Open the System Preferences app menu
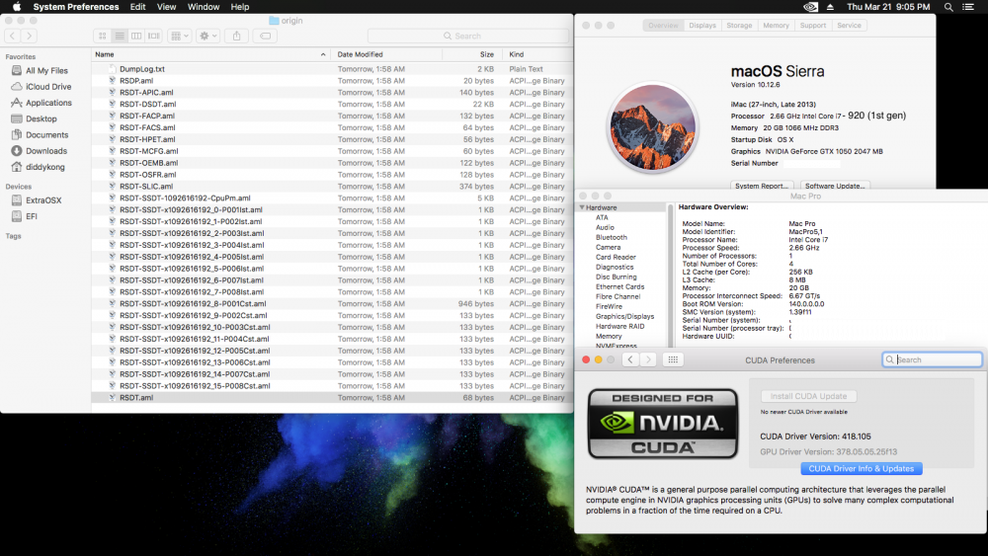This screenshot has width=988, height=556. (76, 7)
